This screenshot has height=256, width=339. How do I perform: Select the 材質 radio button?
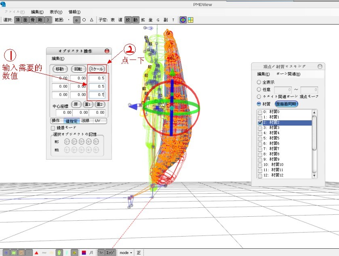259,104
